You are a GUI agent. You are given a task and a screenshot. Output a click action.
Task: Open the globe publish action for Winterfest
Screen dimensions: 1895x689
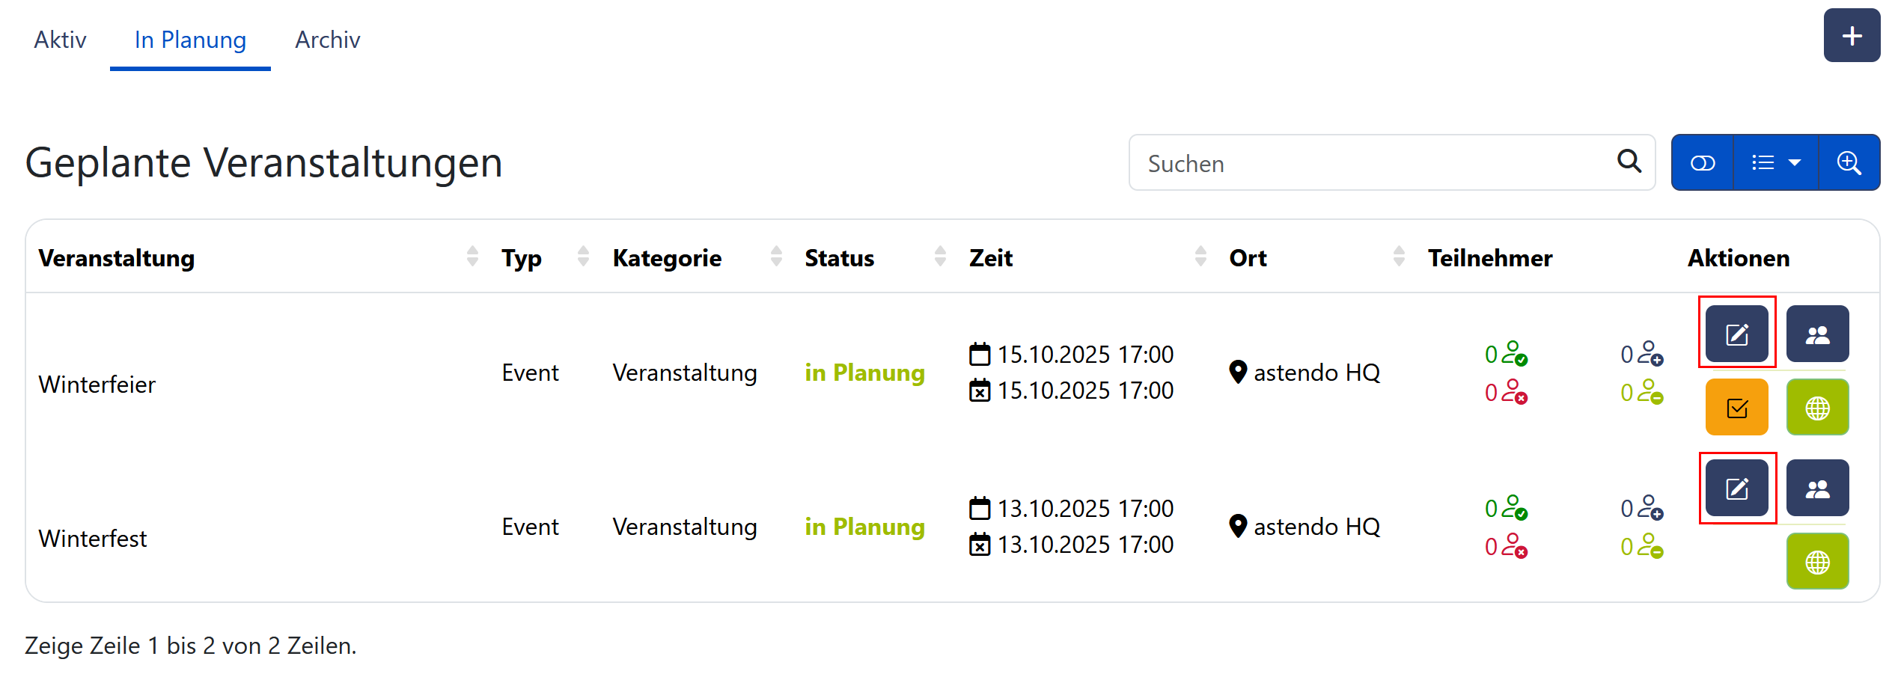point(1818,560)
